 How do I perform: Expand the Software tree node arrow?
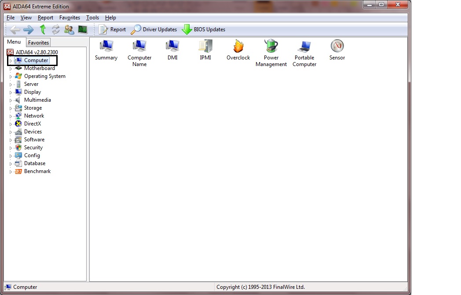pyautogui.click(x=11, y=140)
